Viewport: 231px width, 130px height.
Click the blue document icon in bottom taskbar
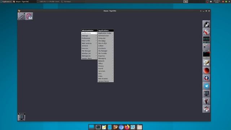(110, 127)
